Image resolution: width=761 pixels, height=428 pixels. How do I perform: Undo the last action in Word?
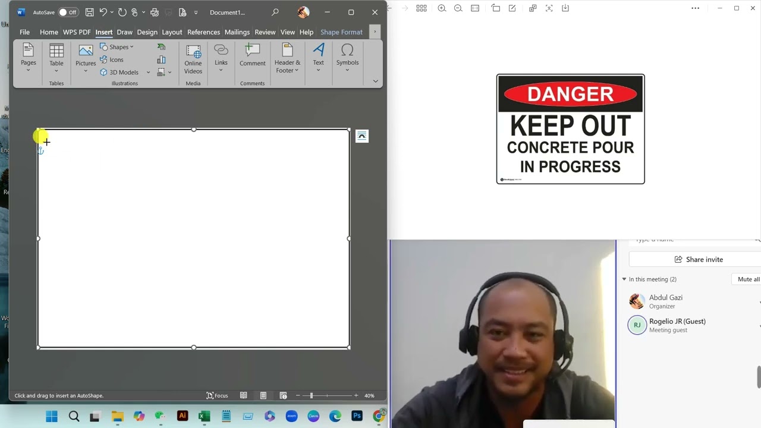(103, 12)
